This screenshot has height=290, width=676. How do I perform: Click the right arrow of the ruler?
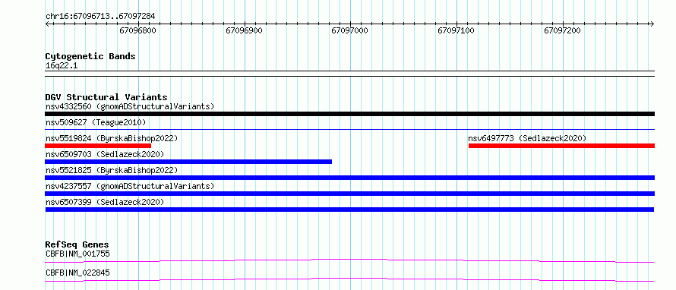[x=652, y=24]
